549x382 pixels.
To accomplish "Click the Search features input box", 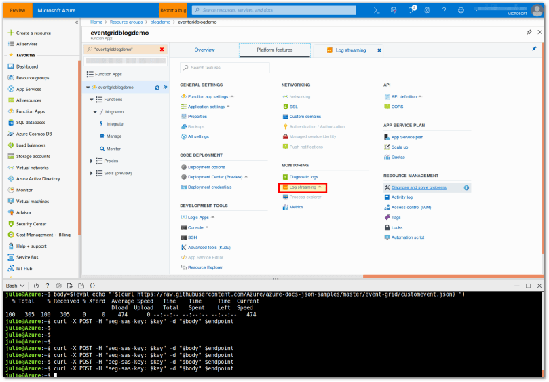I will point(225,68).
